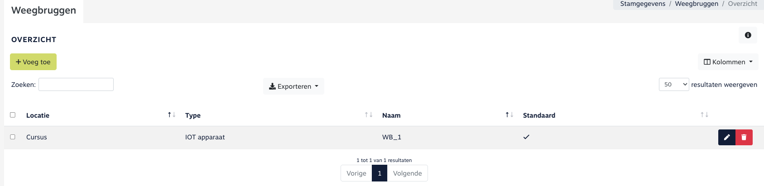Edit the WB_1 row with pencil icon
Screen dimensions: 764x186
pos(727,137)
